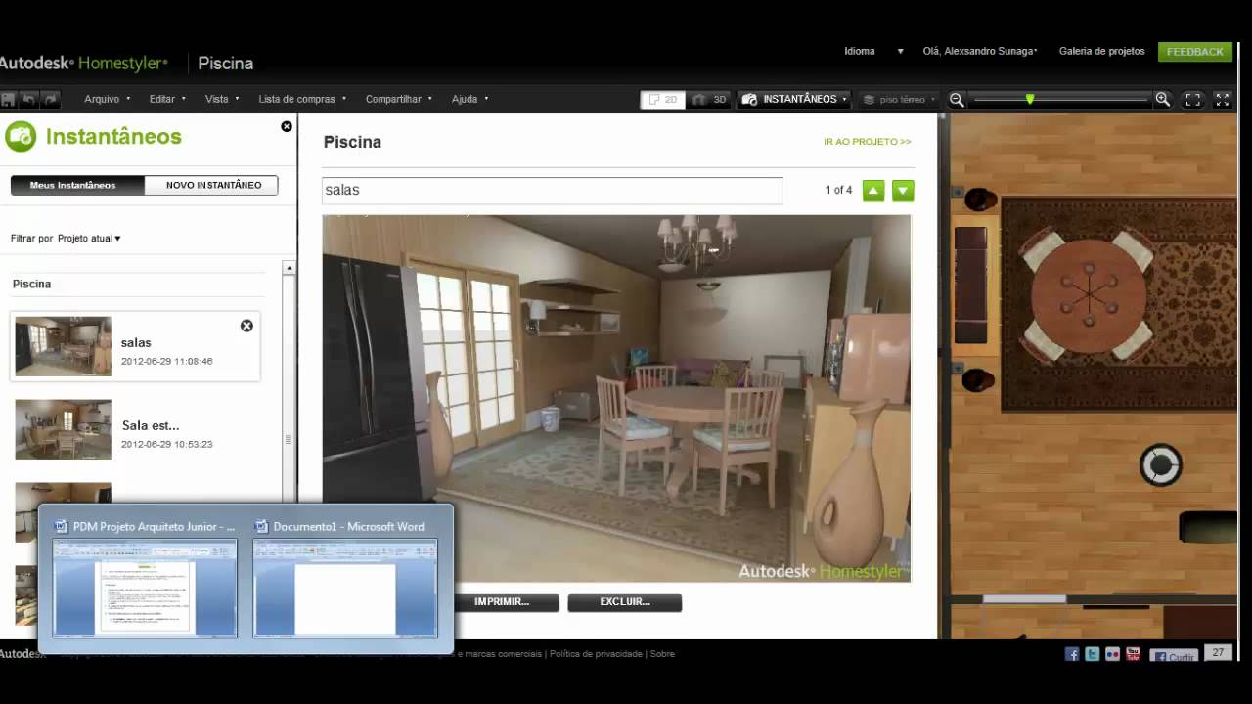Viewport: 1252px width, 704px height.
Task: Share on Facebook icon in footer
Action: pyautogui.click(x=1072, y=654)
